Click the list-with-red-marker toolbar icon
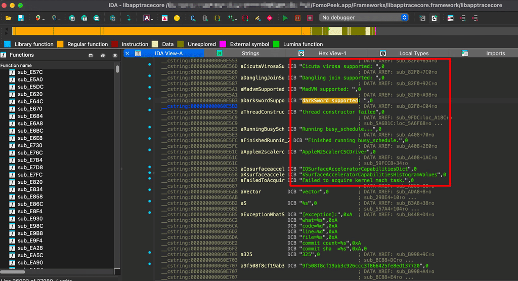The width and height of the screenshot is (518, 281). click(x=450, y=18)
